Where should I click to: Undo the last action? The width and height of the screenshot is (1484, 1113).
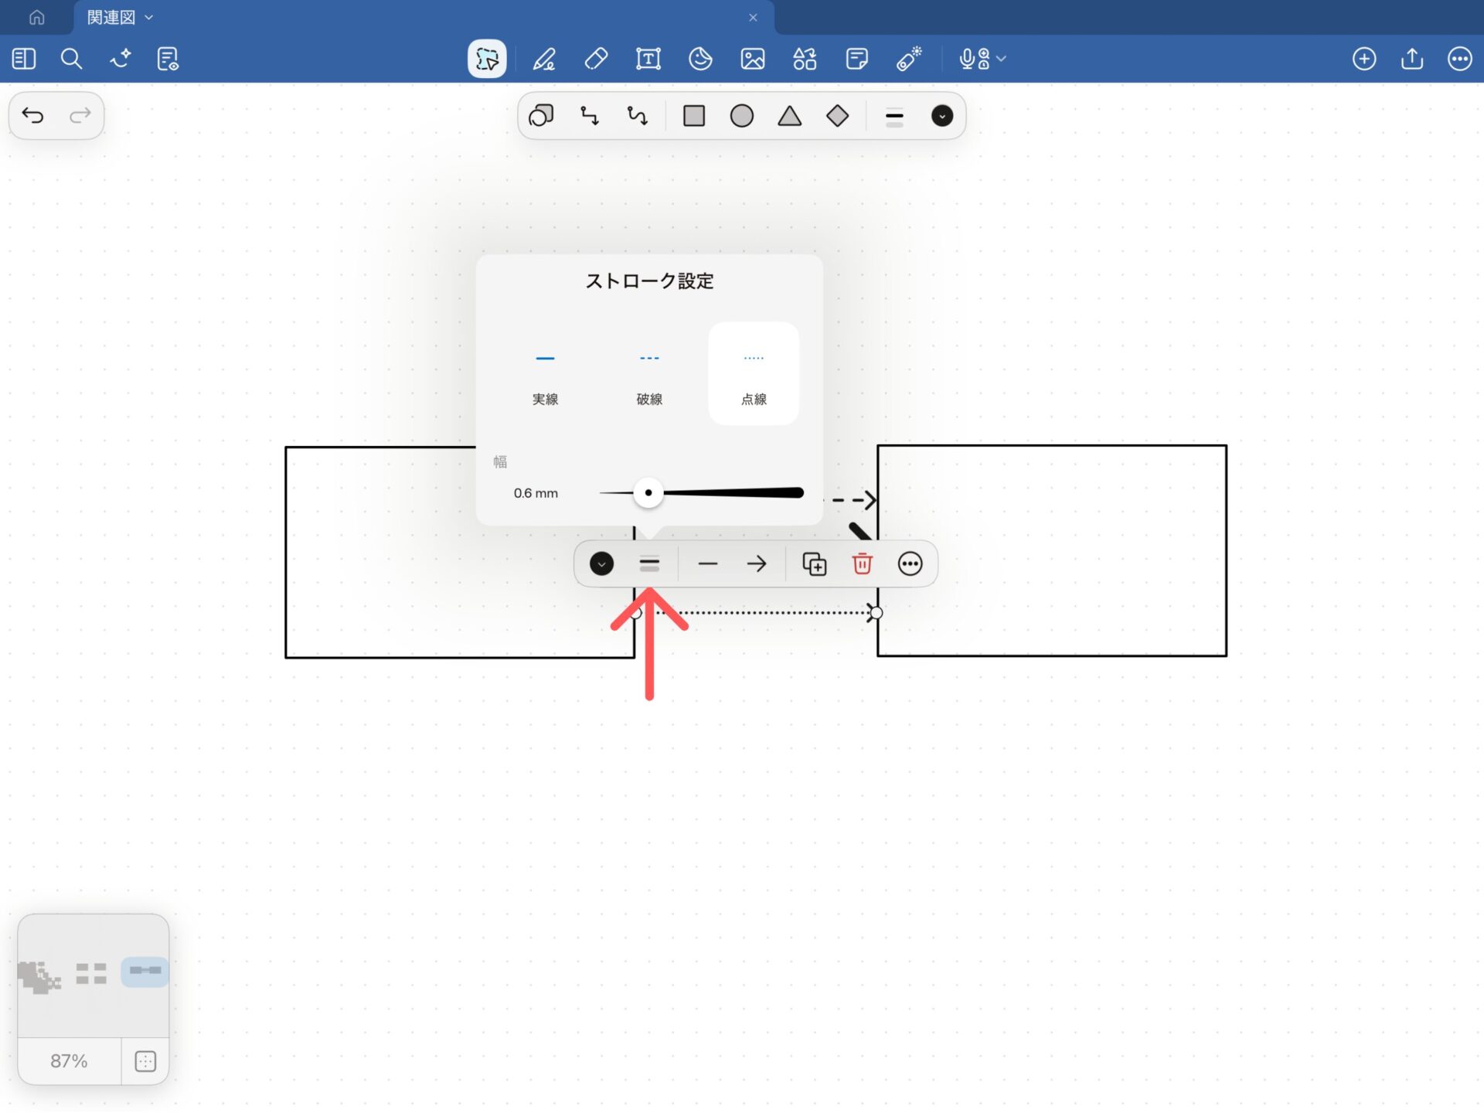tap(32, 116)
